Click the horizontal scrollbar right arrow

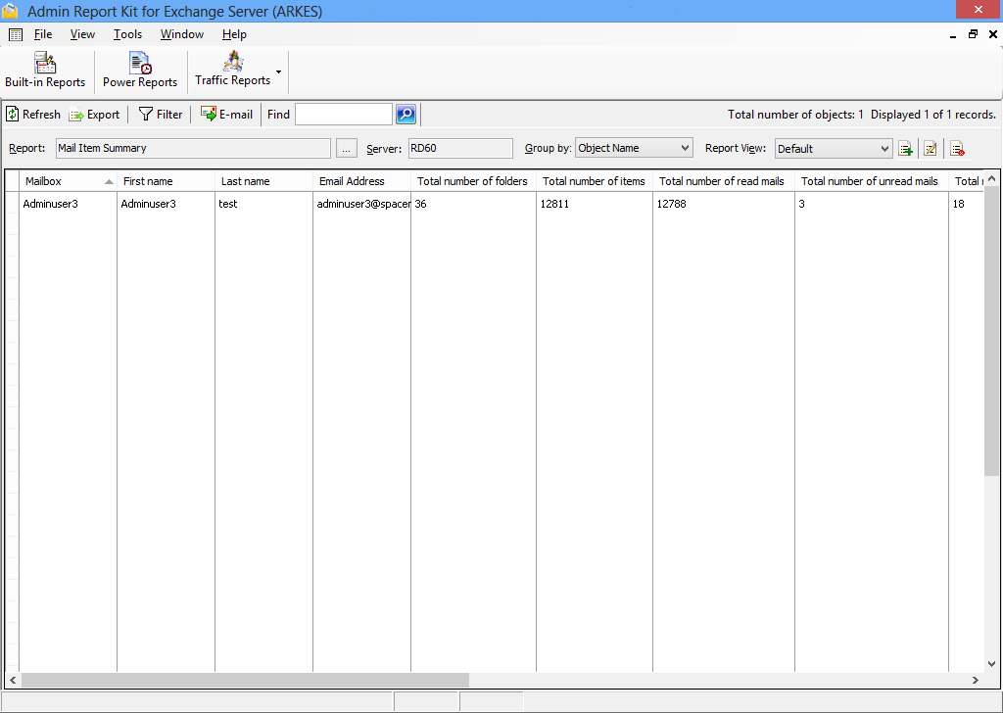pyautogui.click(x=976, y=680)
